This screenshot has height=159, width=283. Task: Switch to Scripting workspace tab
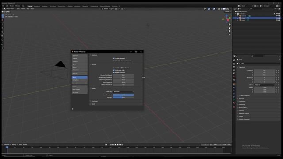(x=115, y=6)
